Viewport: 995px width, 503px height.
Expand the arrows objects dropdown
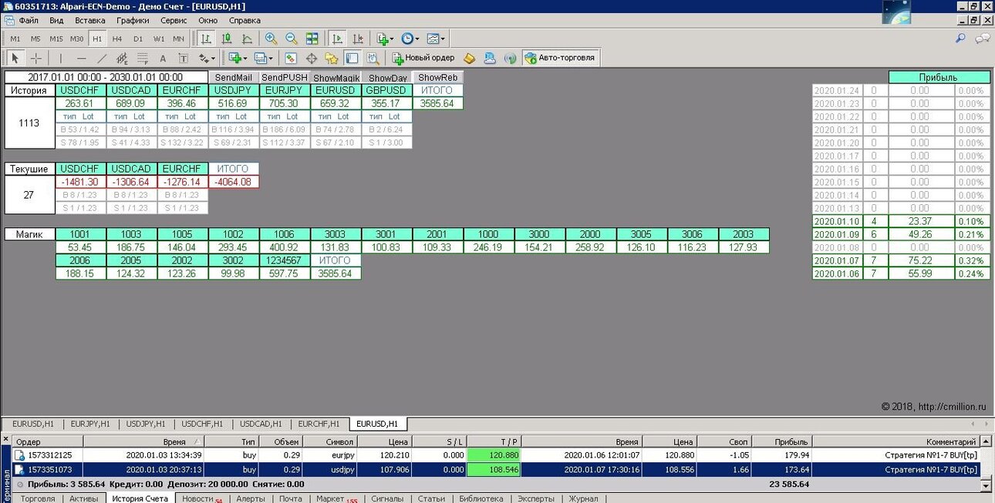tap(207, 58)
